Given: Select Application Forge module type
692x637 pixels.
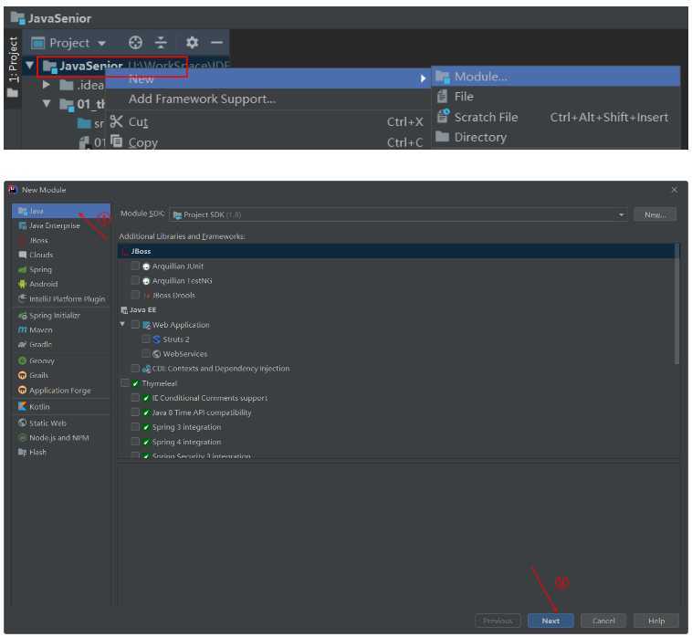Looking at the screenshot, I should click(x=61, y=391).
